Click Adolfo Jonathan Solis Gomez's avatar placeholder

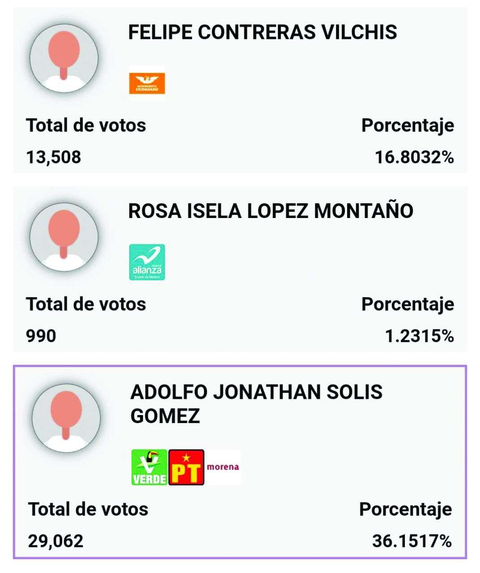(66, 418)
